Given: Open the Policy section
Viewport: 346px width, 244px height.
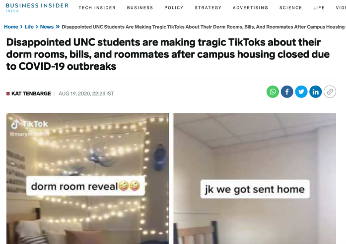Looking at the screenshot, I should tap(174, 8).
